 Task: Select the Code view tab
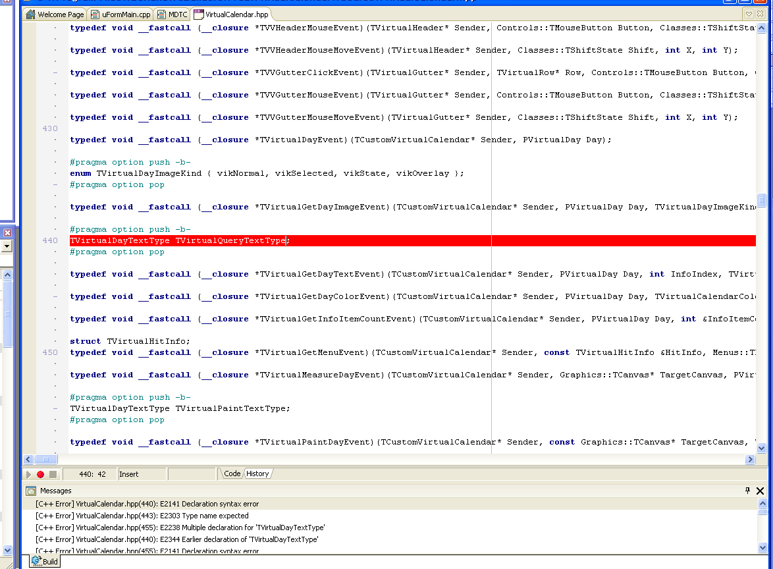232,474
